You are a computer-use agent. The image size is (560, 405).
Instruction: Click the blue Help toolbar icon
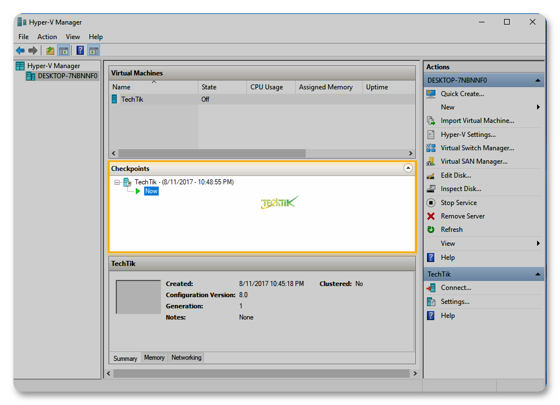(x=80, y=51)
